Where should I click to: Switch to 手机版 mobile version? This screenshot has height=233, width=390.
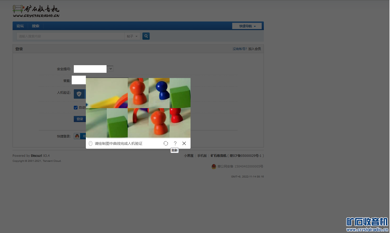202,156
